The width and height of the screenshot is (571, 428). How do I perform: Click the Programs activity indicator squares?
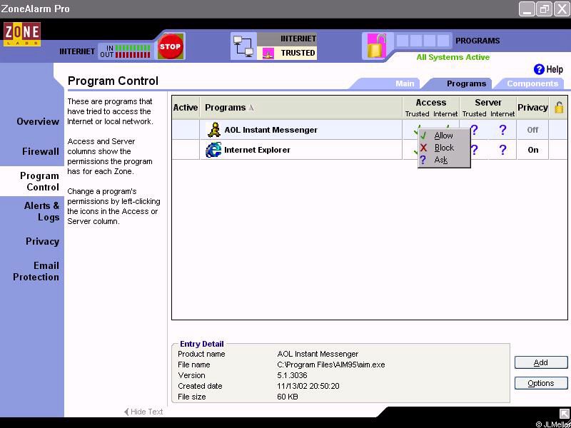(423, 41)
